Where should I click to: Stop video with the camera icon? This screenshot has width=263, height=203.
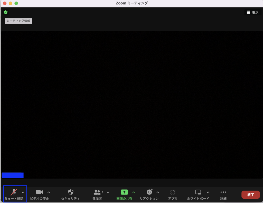click(x=39, y=192)
